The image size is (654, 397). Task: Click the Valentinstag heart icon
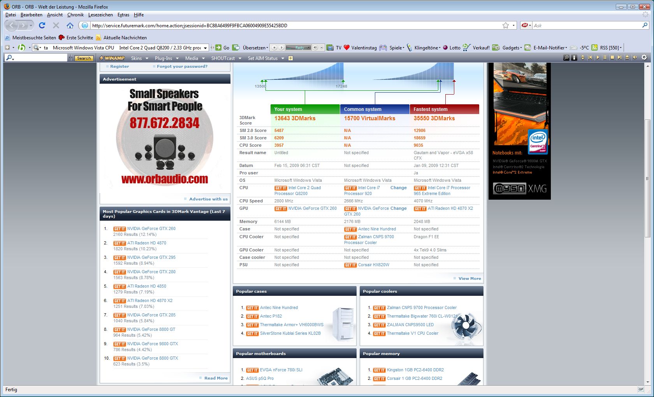tap(346, 47)
